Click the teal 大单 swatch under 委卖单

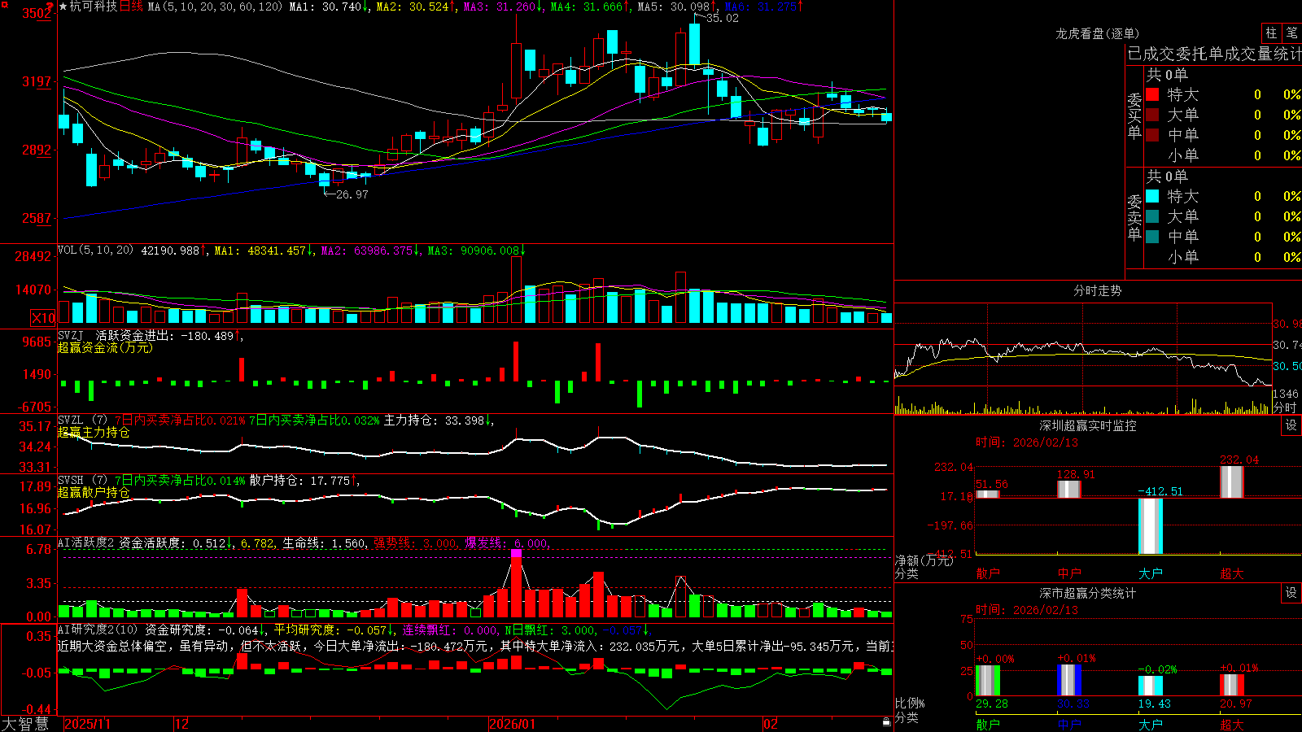pos(1152,216)
